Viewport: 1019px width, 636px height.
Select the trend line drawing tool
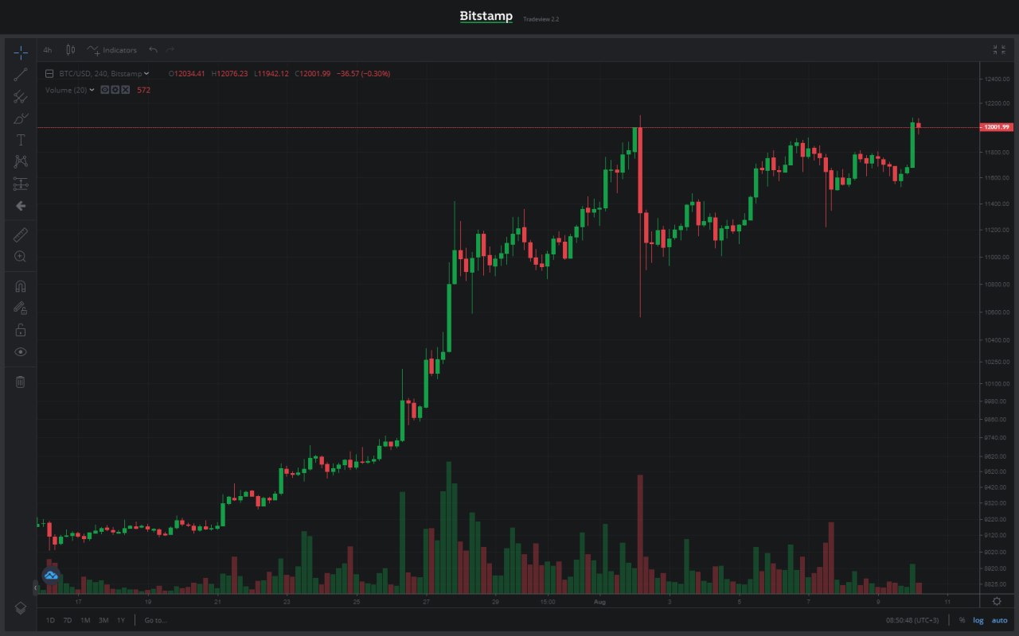tap(21, 75)
